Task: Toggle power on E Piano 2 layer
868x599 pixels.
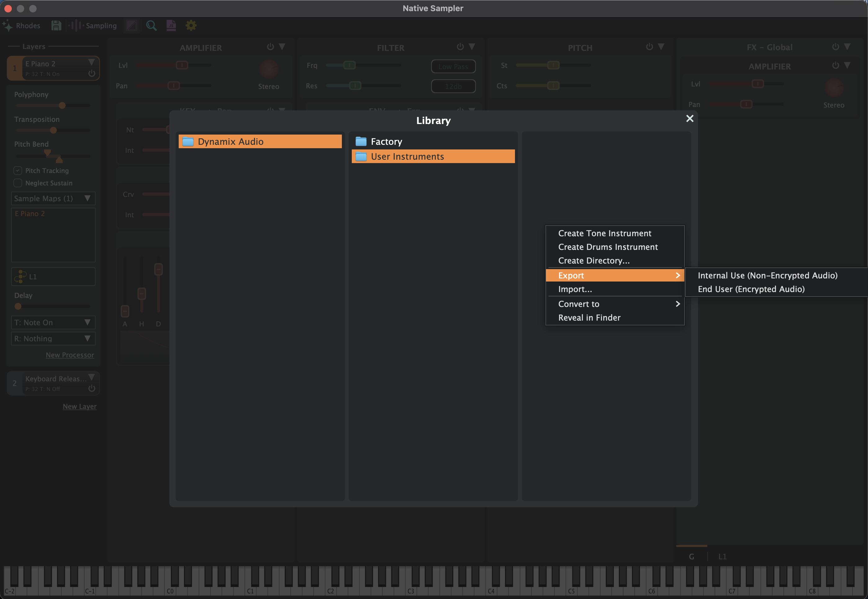Action: 92,73
